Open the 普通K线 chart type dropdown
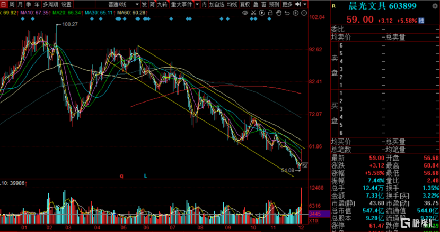440x232 pixels. [x=124, y=4]
